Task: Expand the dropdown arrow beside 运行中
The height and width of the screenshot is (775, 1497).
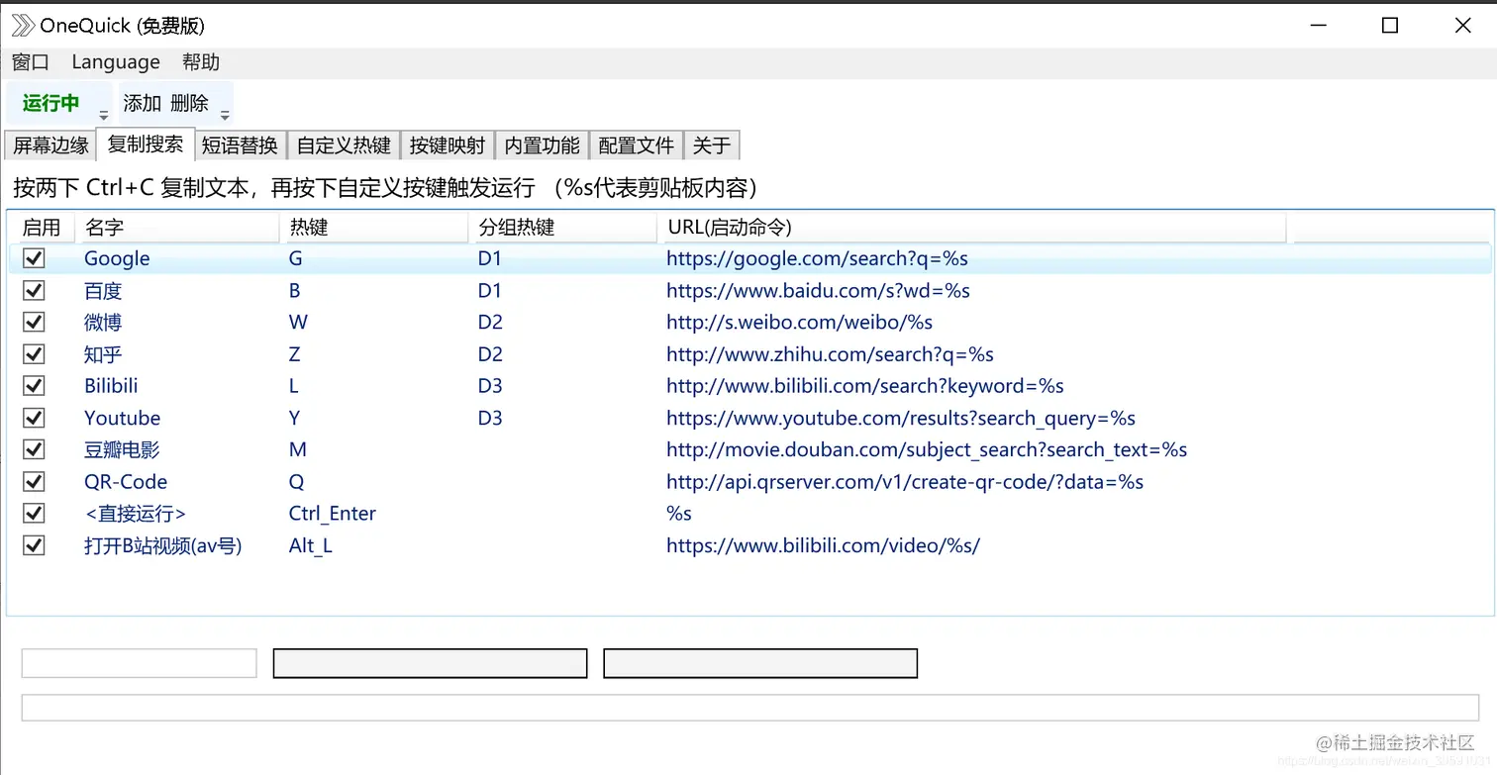Action: click(x=104, y=116)
